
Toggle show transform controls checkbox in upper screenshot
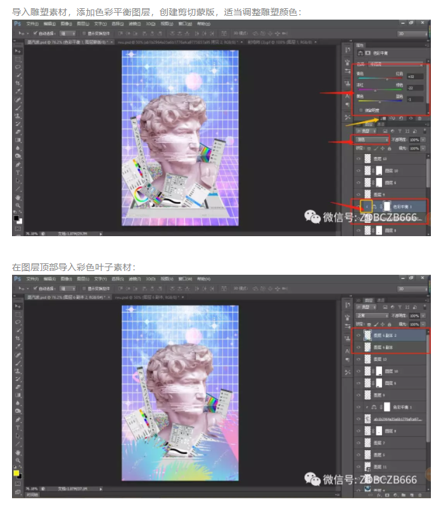[x=84, y=34]
